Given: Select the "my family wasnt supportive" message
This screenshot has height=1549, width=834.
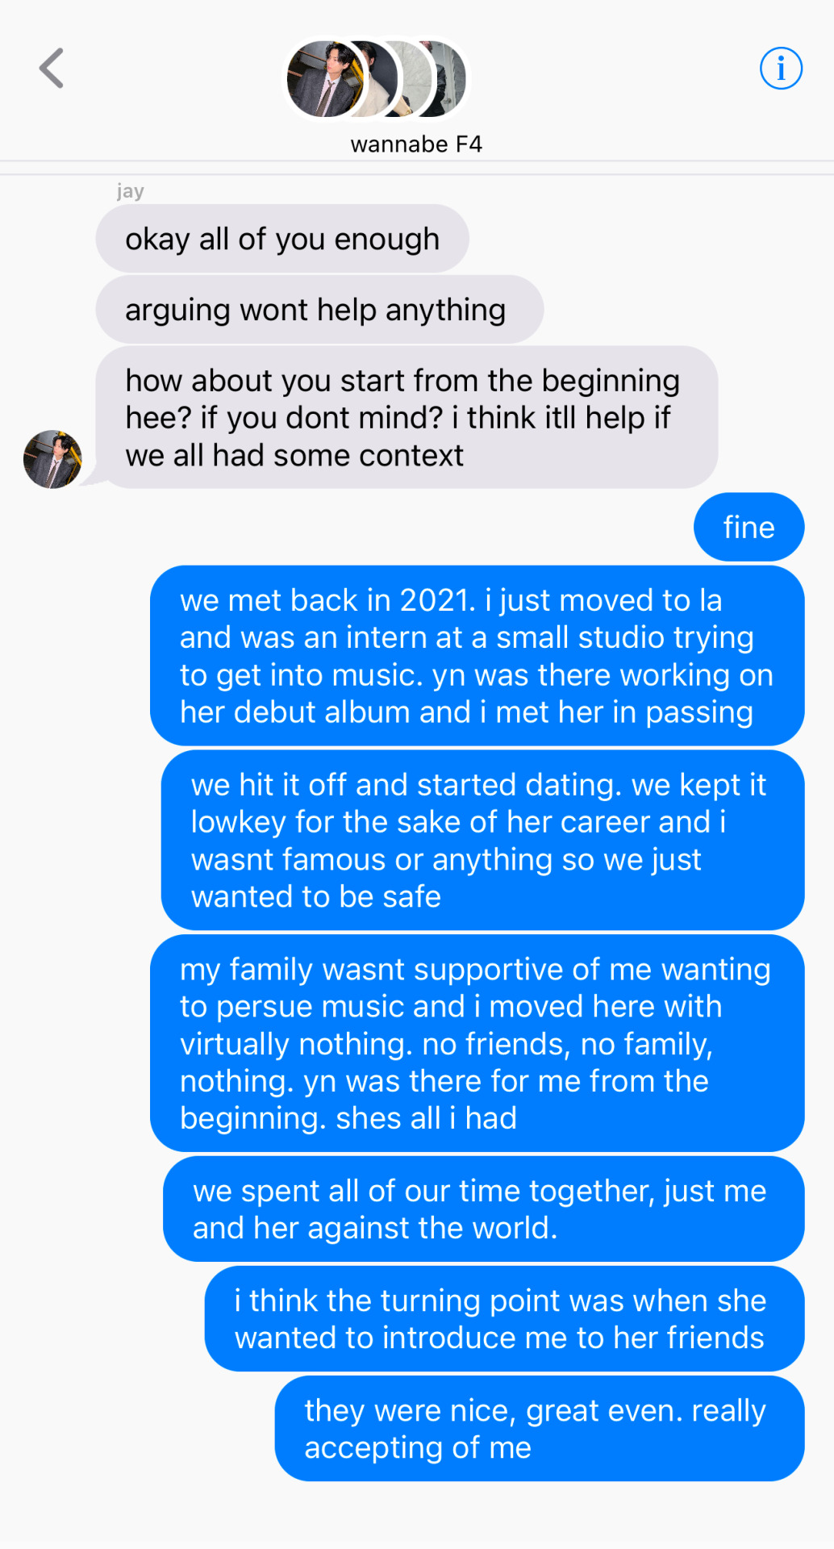Looking at the screenshot, I should (477, 1043).
